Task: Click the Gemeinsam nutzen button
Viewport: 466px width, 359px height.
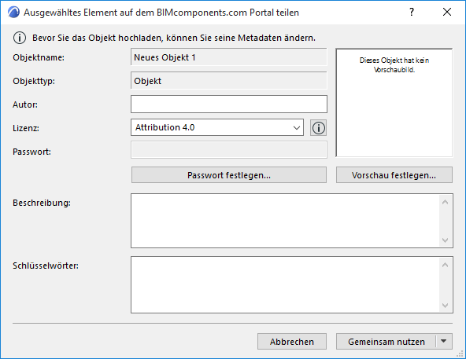Action: pos(386,342)
